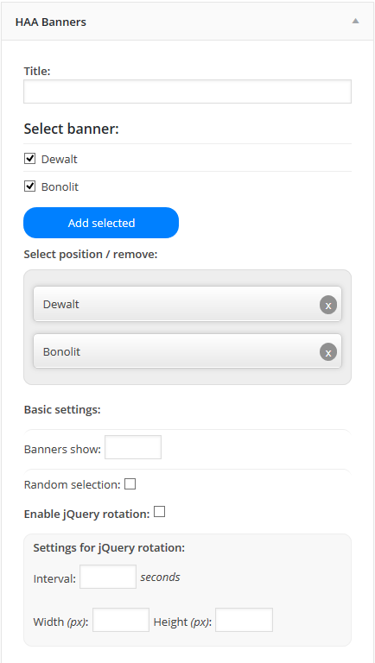Click the HAA Banners header title
375x663 pixels.
point(51,22)
